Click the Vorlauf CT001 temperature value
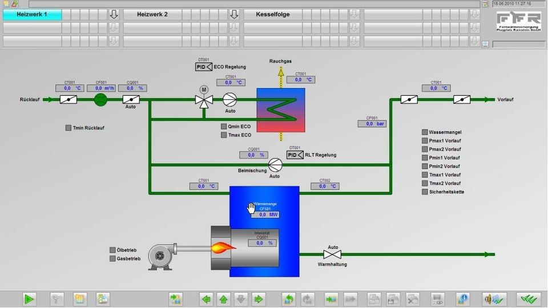This screenshot has width=548, height=308. coord(436,88)
